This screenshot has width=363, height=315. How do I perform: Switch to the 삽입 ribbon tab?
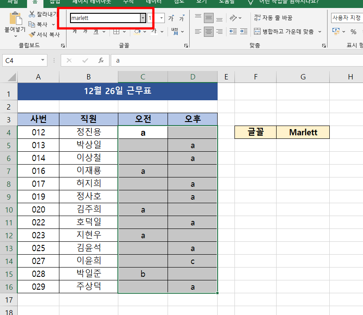(x=55, y=1)
